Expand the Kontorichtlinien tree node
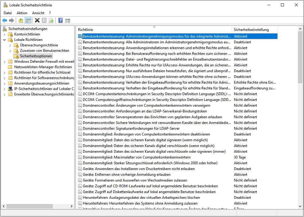The width and height of the screenshot is (304, 217). 5,34
